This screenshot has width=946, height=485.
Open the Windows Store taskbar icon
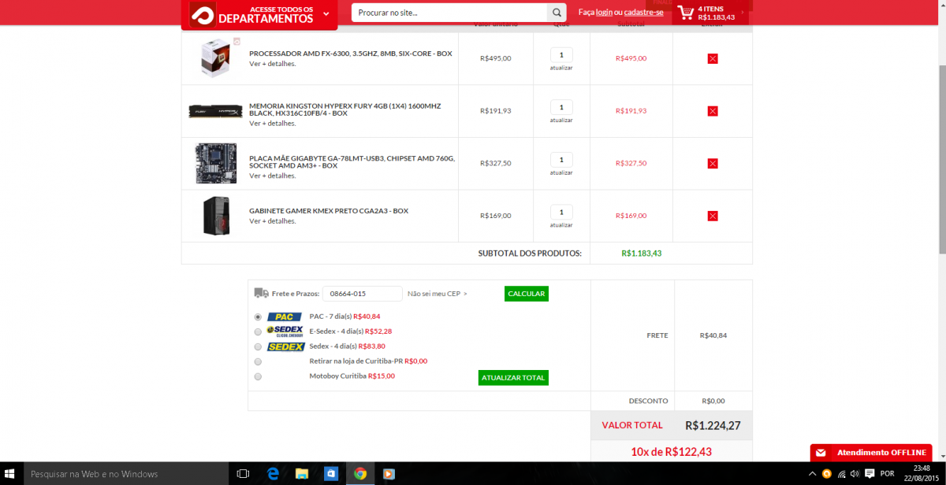pos(331,474)
